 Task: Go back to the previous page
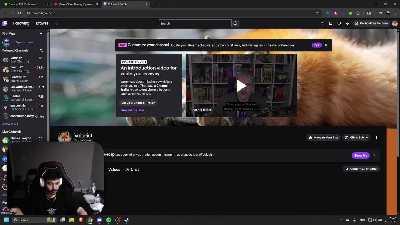4,13
